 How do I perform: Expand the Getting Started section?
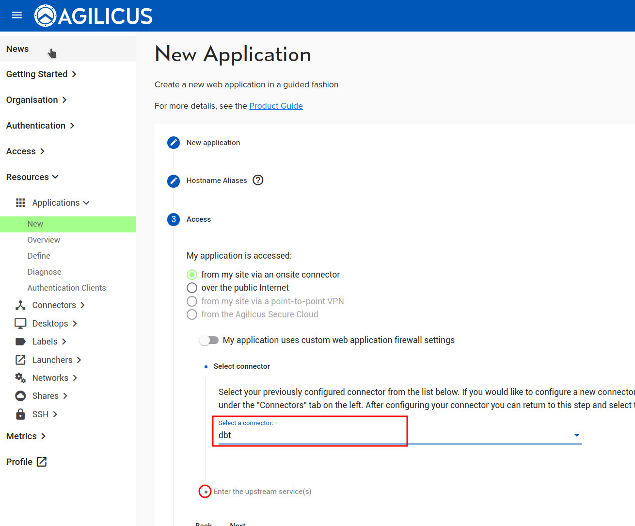(41, 74)
